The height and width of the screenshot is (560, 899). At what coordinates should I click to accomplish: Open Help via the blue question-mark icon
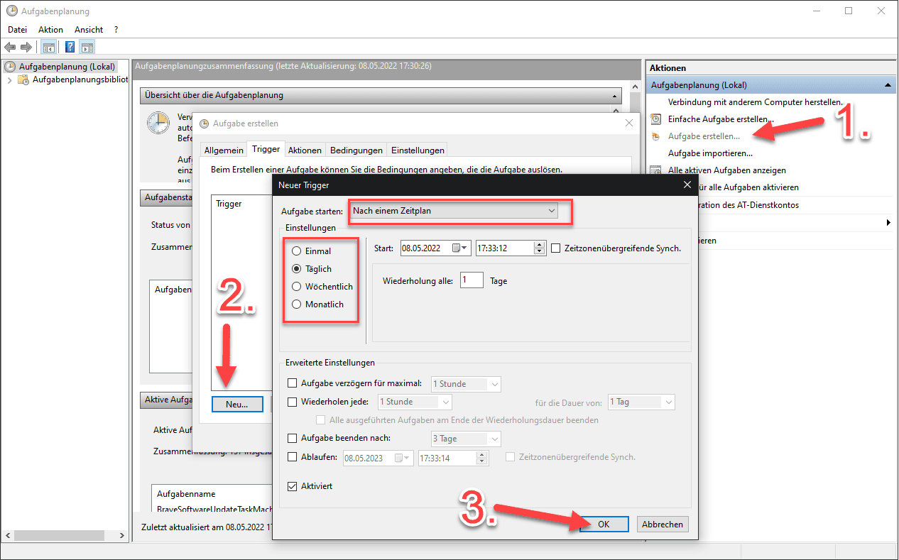click(70, 48)
